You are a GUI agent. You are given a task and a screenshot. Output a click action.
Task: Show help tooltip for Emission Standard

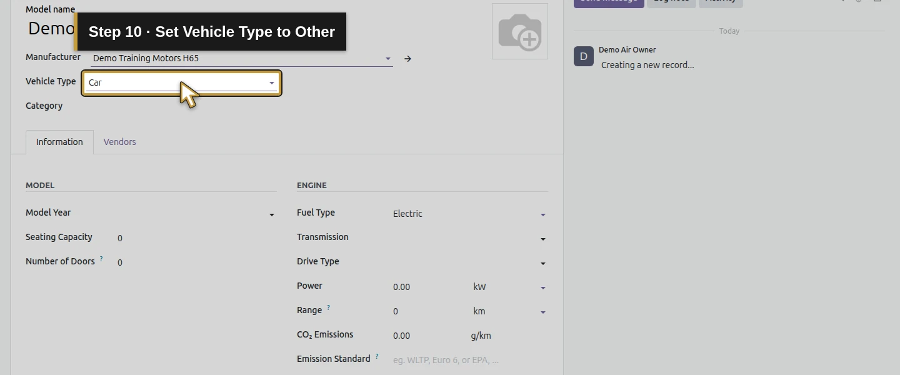point(377,356)
